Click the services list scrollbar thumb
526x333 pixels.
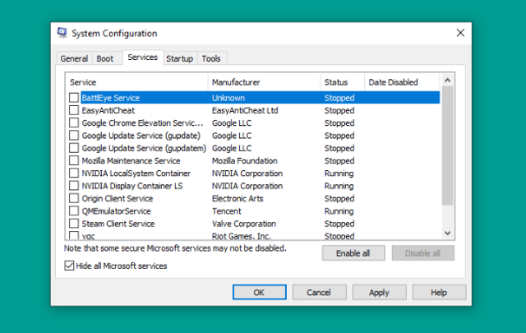[x=447, y=146]
